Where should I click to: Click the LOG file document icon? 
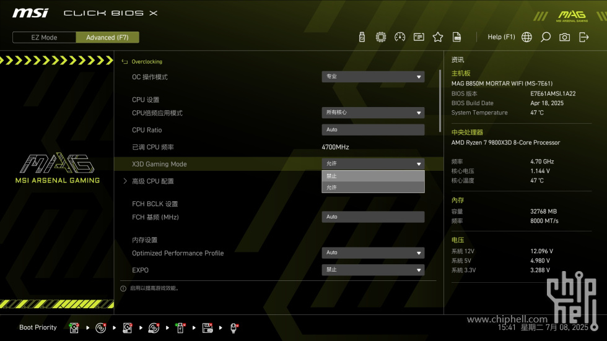(457, 37)
